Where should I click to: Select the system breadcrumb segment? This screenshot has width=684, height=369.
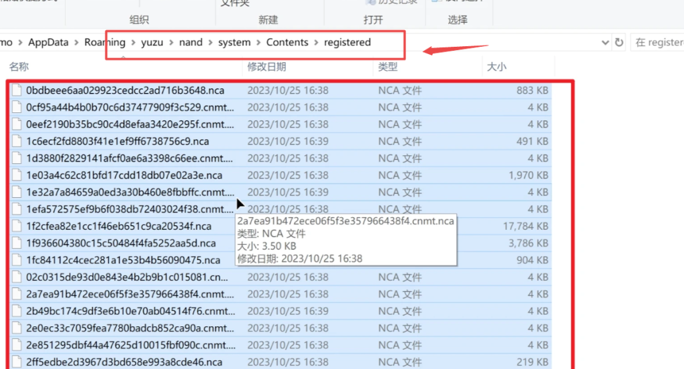click(x=234, y=42)
